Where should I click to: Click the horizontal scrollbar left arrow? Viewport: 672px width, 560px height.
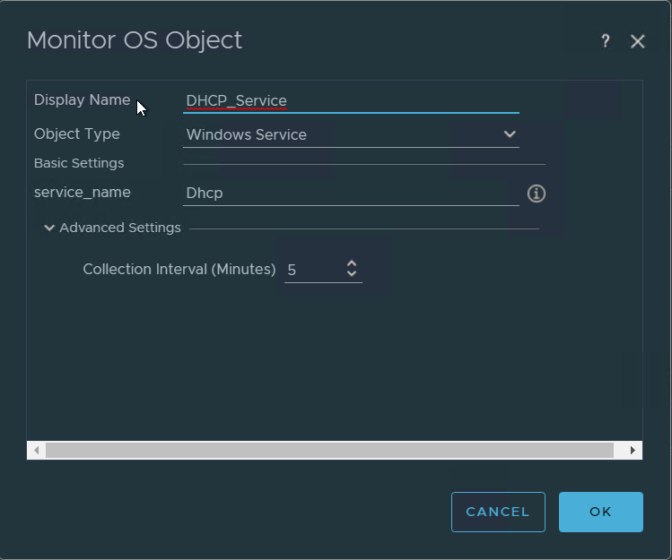point(36,450)
